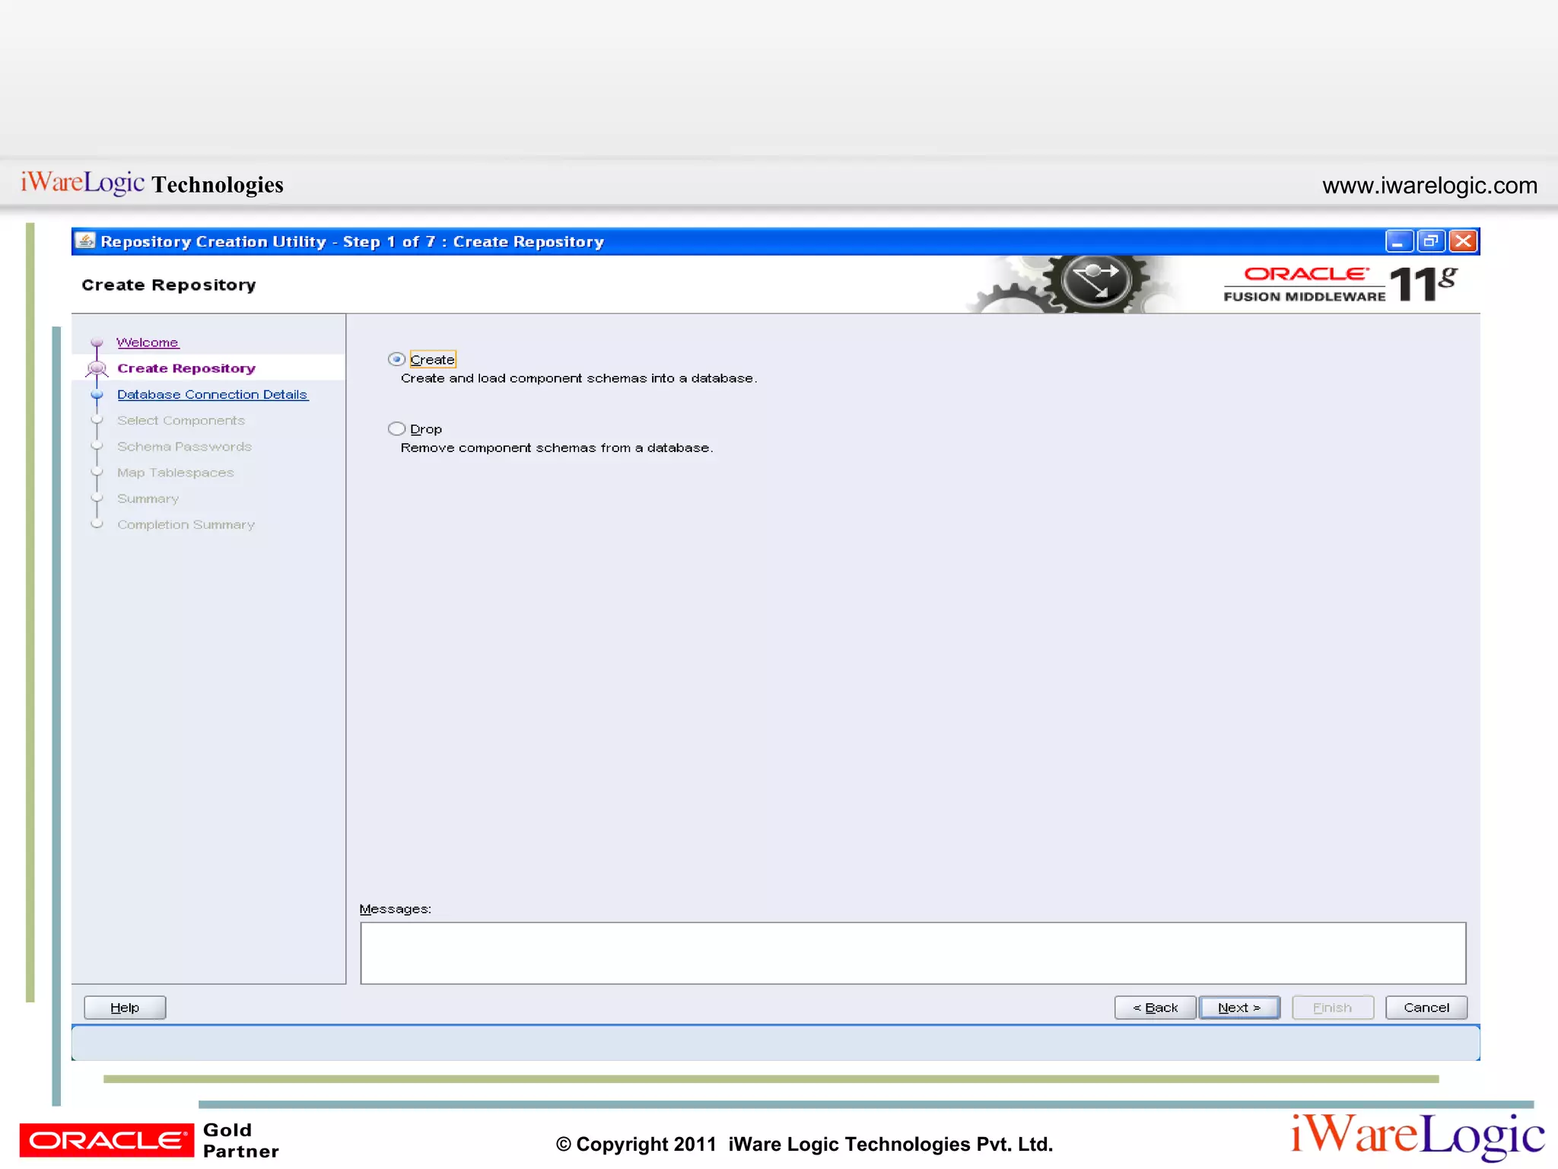Select the Drop radio button
This screenshot has width=1558, height=1169.
click(396, 428)
